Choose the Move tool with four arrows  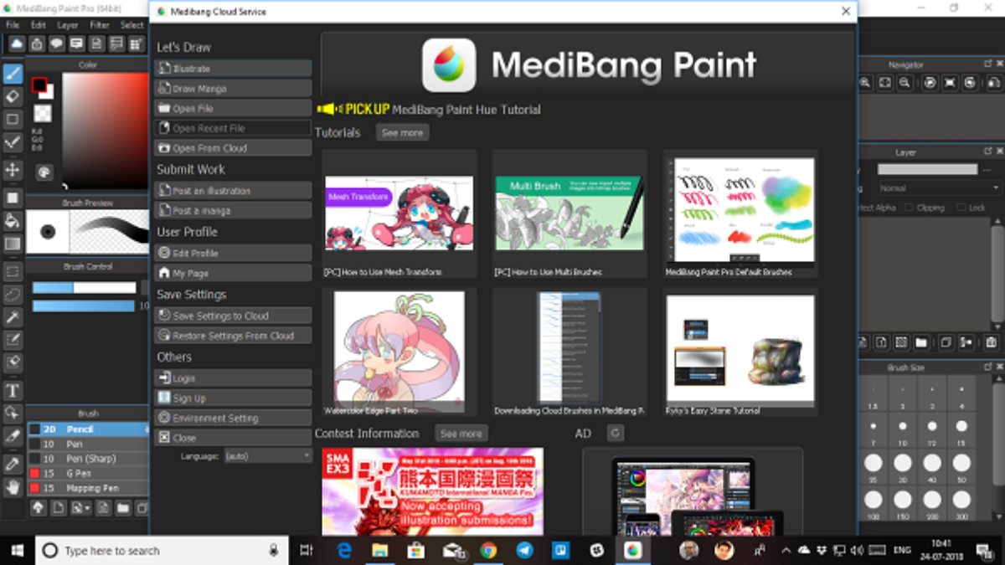tap(13, 170)
